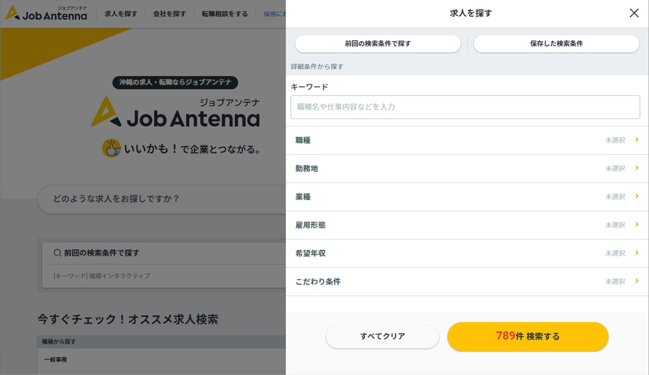Open 会社を探す in the top navigation
The width and height of the screenshot is (649, 375).
click(170, 14)
